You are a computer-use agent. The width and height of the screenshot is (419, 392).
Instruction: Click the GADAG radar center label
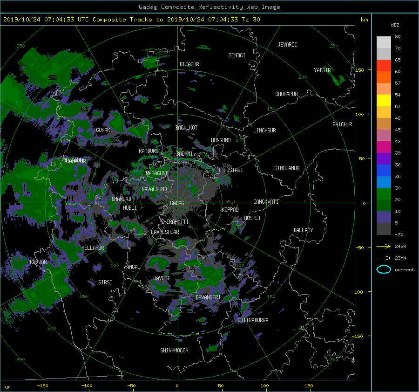click(x=177, y=203)
